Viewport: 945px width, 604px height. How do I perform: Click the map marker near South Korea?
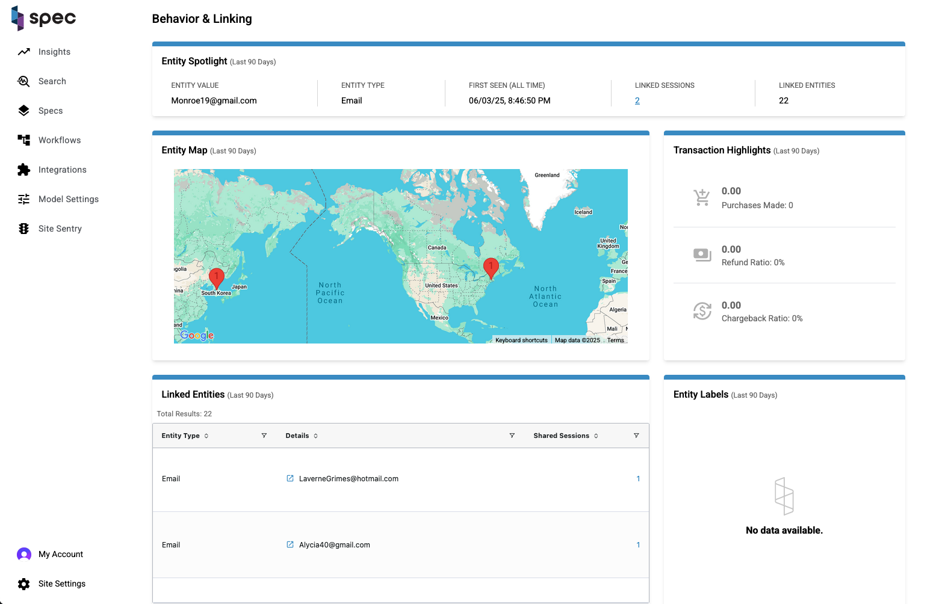pos(217,278)
